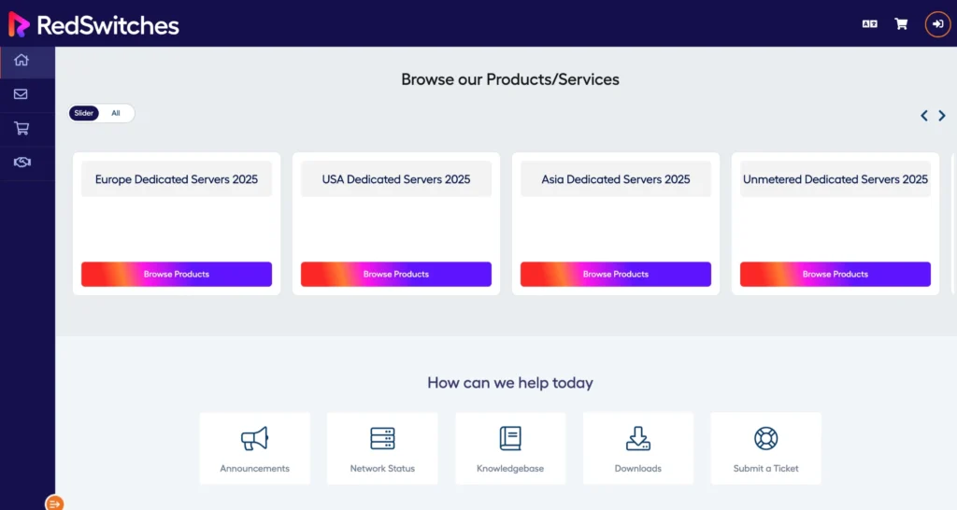957x510 pixels.
Task: Click the RedSwitches logo
Action: [x=93, y=25]
